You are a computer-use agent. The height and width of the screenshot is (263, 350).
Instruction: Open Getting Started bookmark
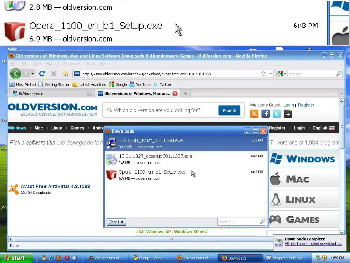(x=54, y=85)
